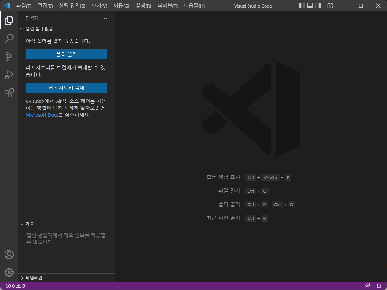Open the 보기(V) menu

[x=99, y=6]
